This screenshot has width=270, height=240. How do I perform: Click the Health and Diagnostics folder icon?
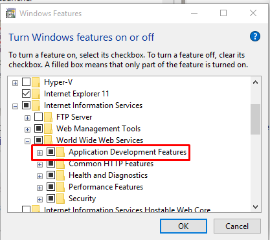click(61, 175)
